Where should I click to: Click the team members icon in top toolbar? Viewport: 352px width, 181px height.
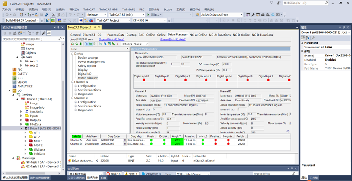point(268,15)
